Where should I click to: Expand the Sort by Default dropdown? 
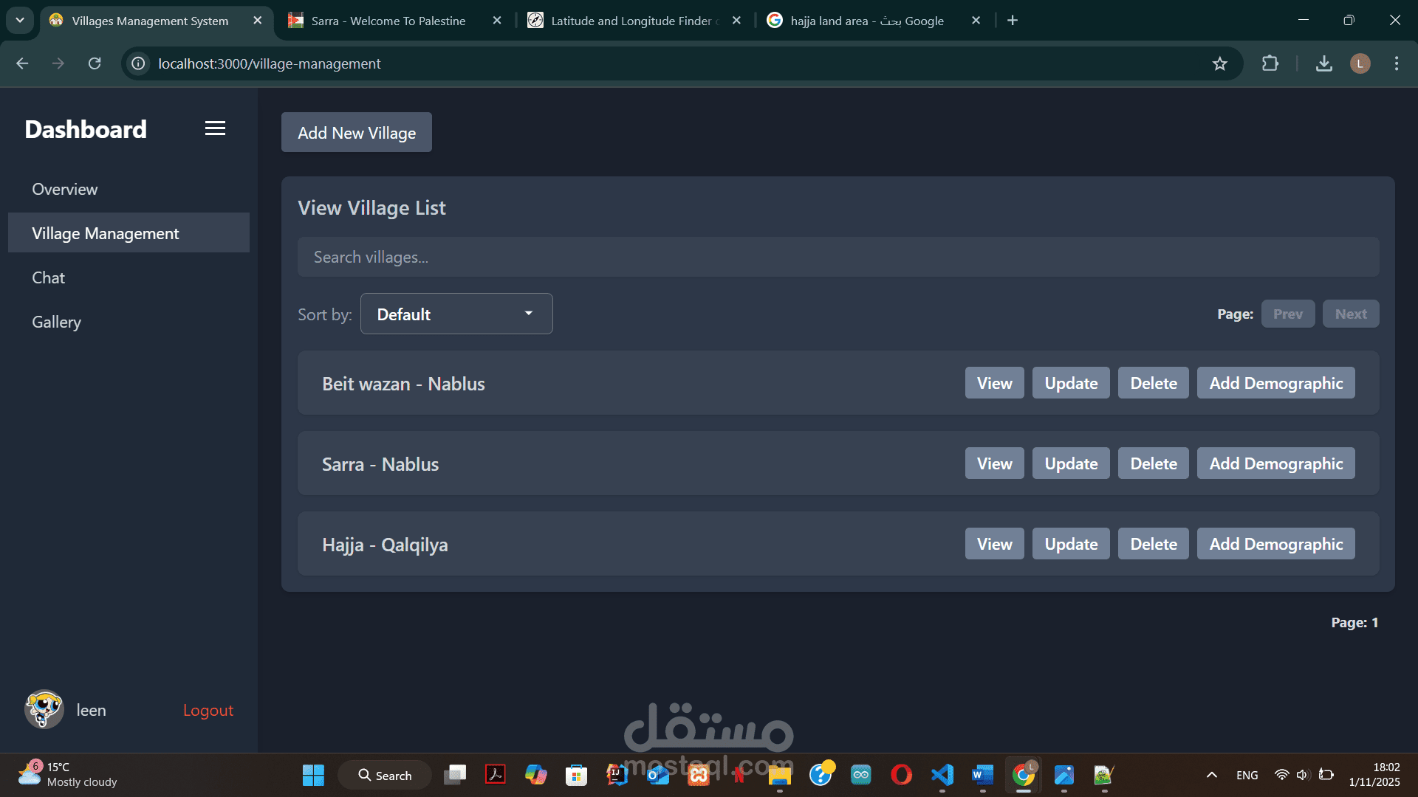point(456,314)
